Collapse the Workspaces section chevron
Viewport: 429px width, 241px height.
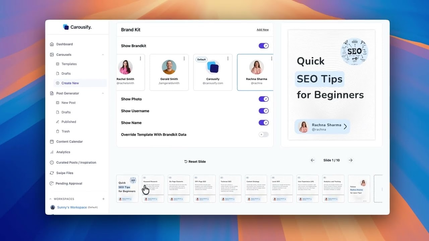51,199
